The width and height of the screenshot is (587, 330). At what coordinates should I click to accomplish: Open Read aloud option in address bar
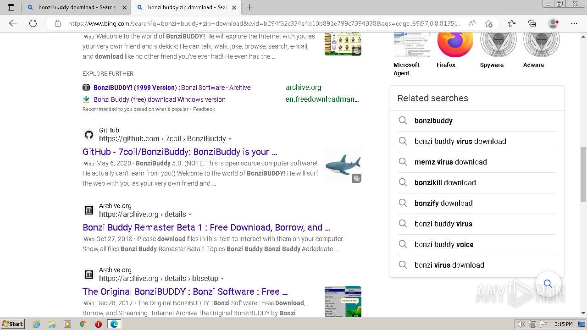[x=471, y=23]
